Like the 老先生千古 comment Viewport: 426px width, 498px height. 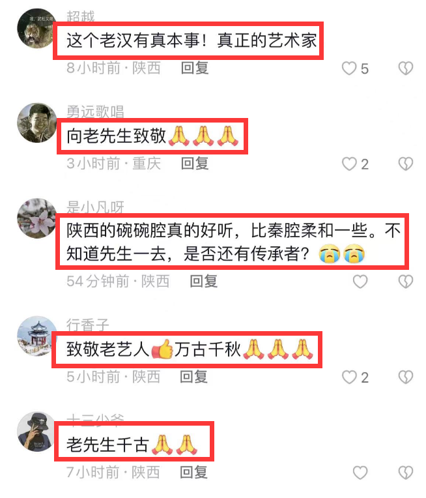click(360, 473)
